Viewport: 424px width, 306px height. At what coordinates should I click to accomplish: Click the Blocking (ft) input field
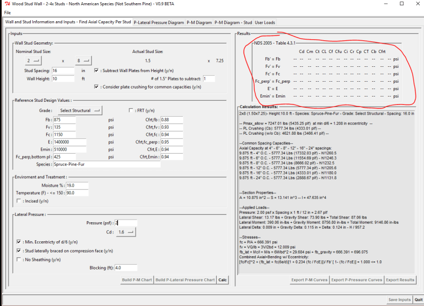[126, 268]
